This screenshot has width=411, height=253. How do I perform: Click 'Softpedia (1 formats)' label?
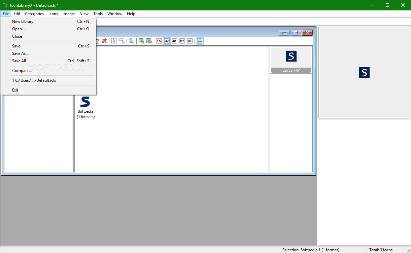pyautogui.click(x=86, y=114)
